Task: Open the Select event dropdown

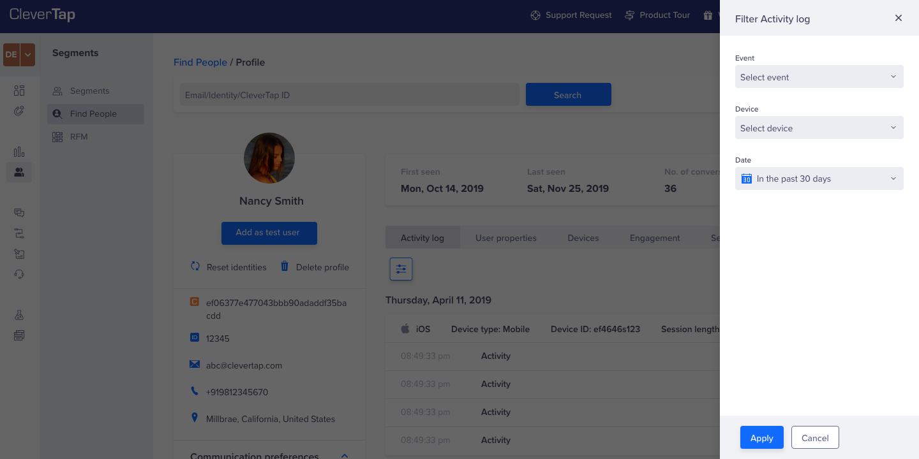Action: [819, 77]
